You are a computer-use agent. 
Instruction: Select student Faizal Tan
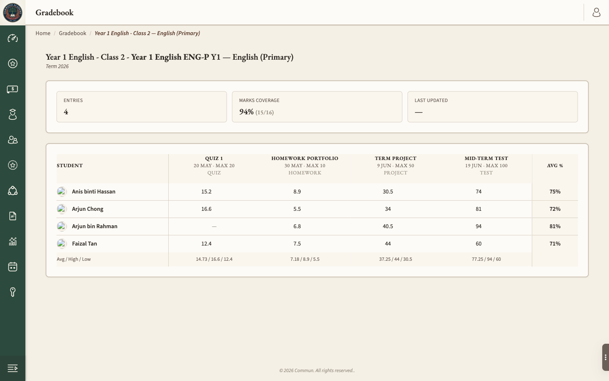click(85, 243)
